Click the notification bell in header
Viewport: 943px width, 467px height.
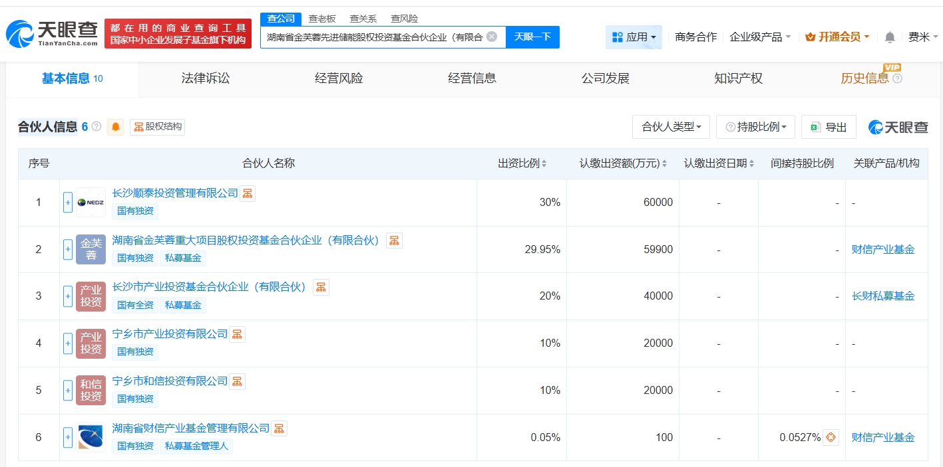pyautogui.click(x=890, y=37)
